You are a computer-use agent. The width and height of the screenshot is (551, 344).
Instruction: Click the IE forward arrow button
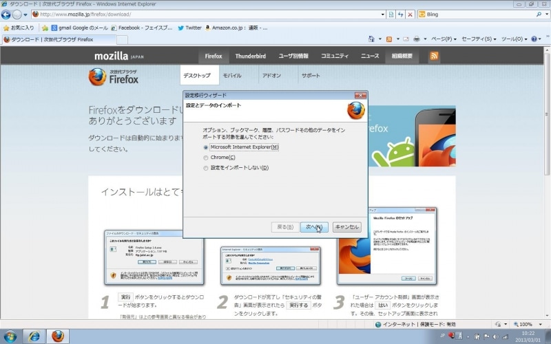[x=17, y=14]
